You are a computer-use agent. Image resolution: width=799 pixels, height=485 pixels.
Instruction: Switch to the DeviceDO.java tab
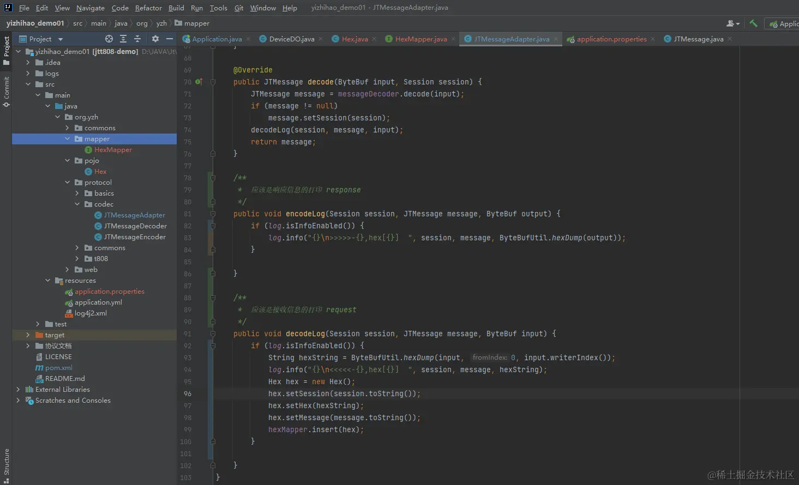click(291, 39)
